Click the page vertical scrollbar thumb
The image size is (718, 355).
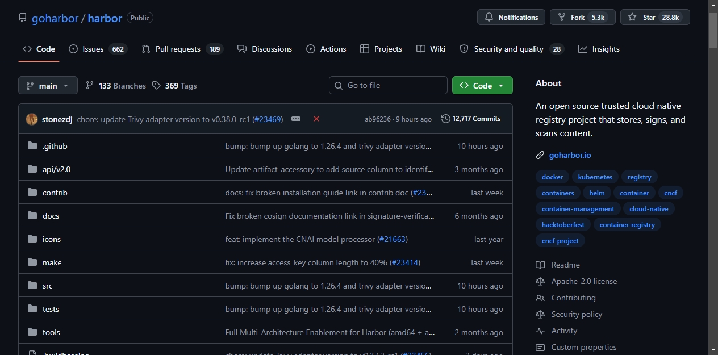pos(713,30)
